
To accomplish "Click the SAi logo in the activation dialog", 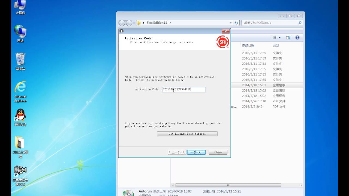I will (222, 42).
